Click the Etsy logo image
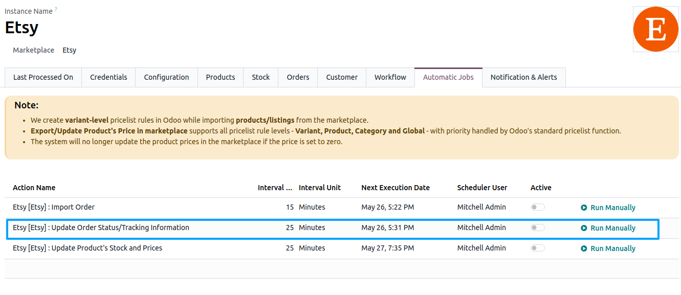The image size is (681, 295). pyautogui.click(x=655, y=29)
